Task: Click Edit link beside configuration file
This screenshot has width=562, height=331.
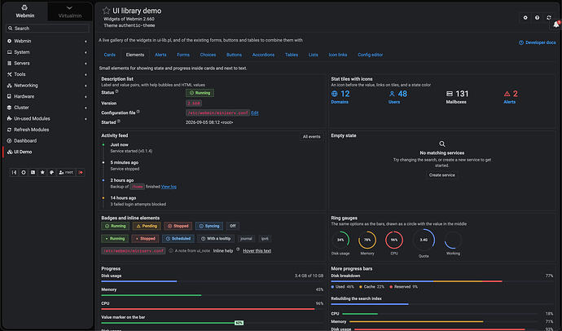Action: pos(254,113)
